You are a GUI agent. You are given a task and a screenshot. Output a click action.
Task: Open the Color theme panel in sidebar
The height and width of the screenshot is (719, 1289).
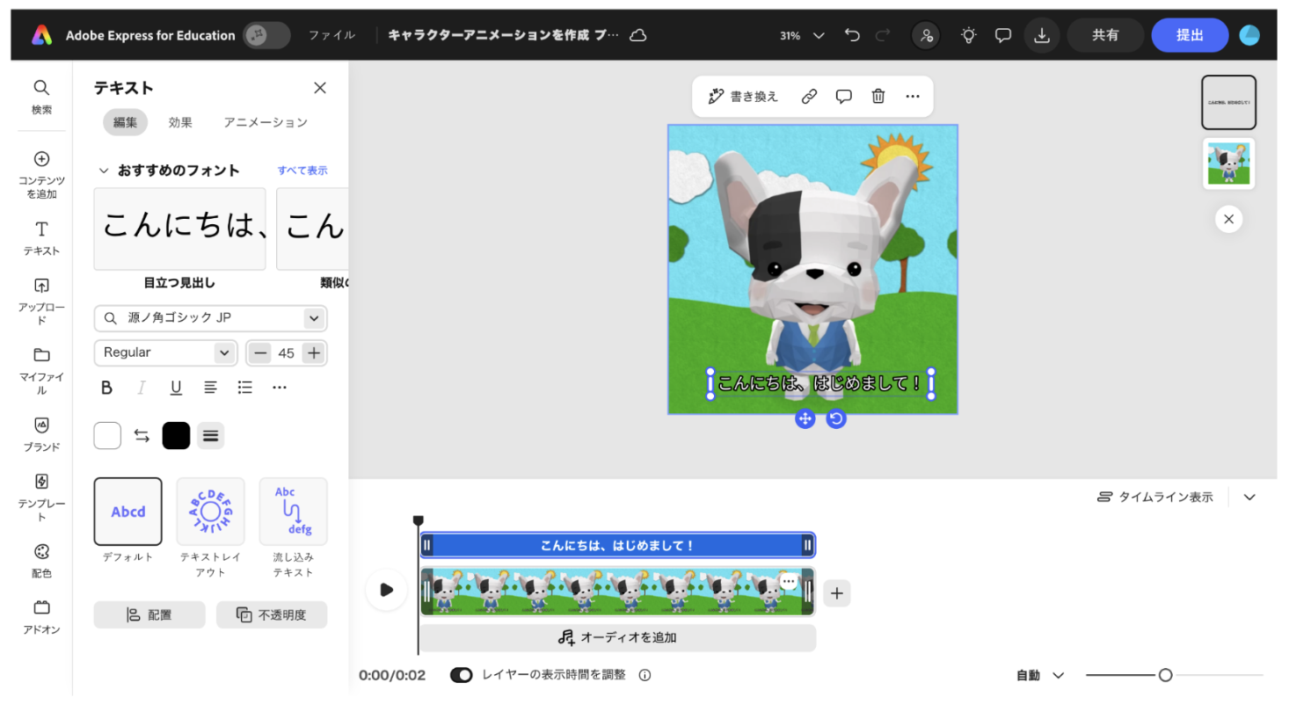pyautogui.click(x=41, y=560)
